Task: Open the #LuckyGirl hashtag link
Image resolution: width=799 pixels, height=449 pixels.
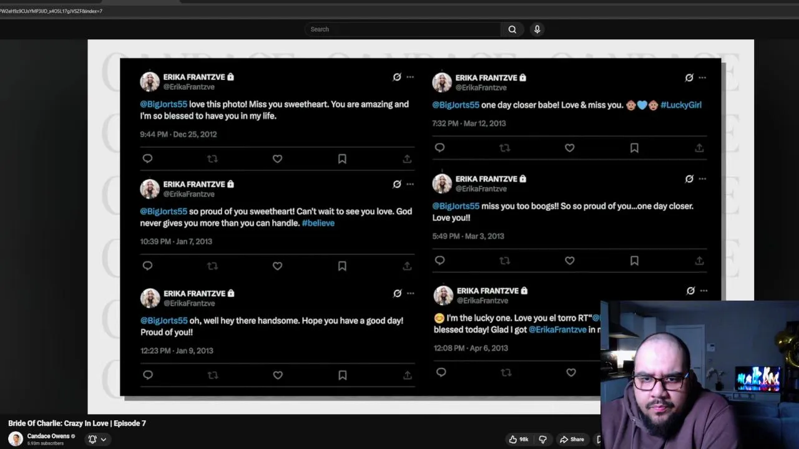Action: 681,105
